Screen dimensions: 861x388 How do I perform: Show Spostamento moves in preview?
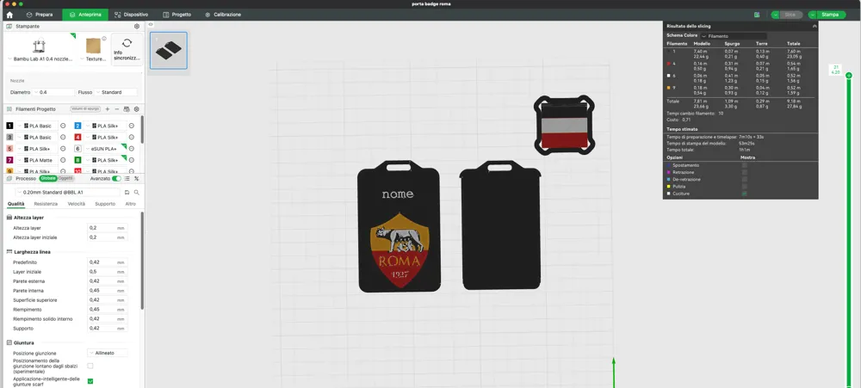coord(745,165)
